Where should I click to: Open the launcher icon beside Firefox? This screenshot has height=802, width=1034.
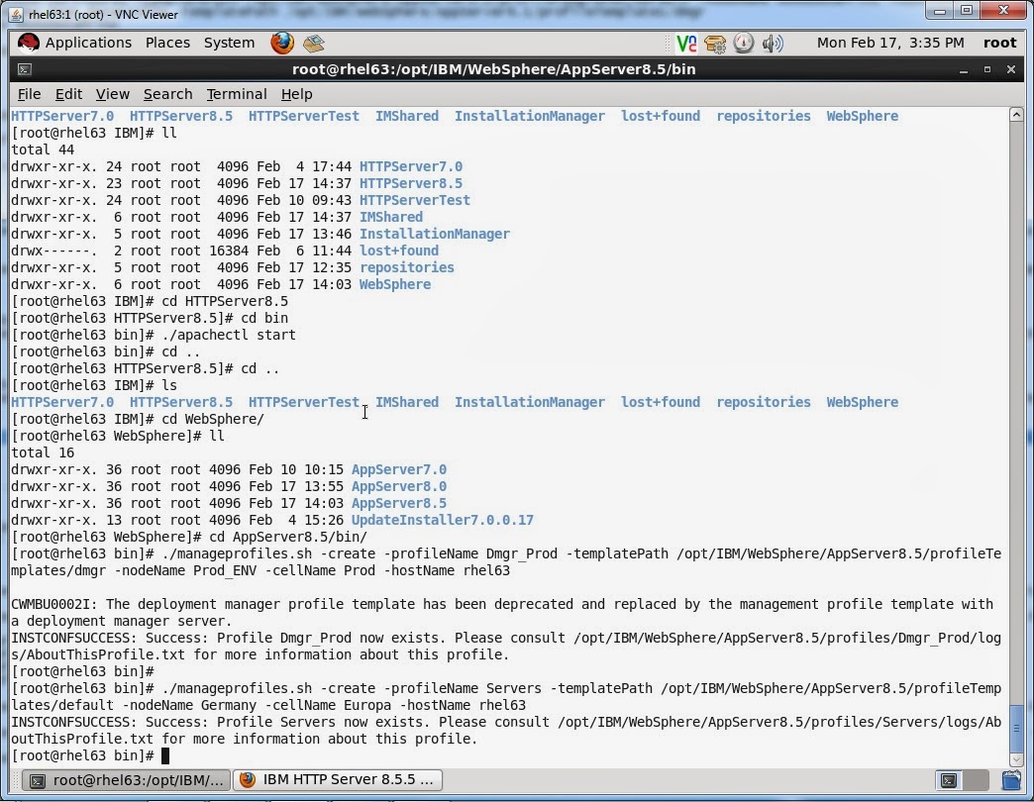coord(314,43)
